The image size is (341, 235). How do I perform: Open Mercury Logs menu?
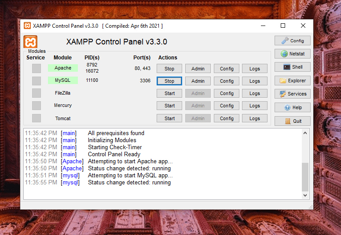[x=255, y=106]
